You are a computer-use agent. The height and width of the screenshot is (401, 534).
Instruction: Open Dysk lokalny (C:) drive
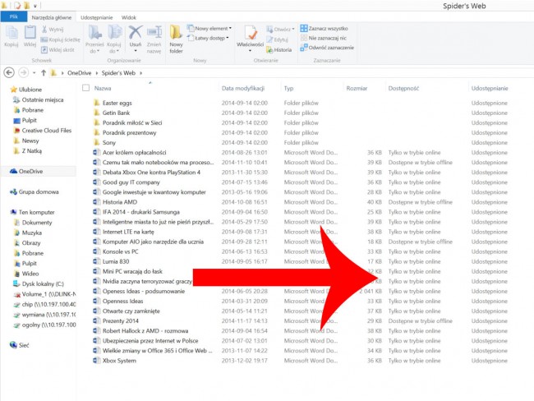tap(39, 283)
